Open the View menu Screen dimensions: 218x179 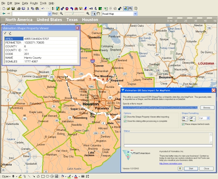(x=17, y=3)
